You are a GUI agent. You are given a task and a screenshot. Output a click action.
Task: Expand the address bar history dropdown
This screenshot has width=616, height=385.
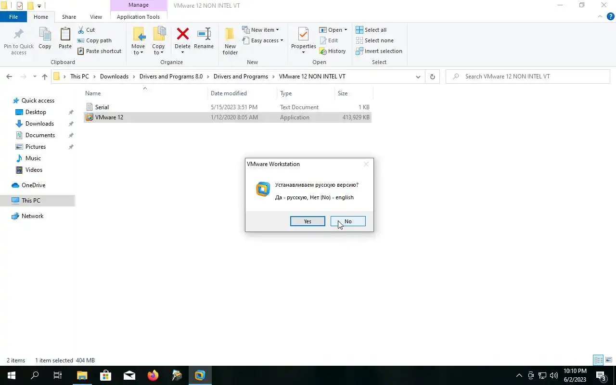click(x=418, y=77)
